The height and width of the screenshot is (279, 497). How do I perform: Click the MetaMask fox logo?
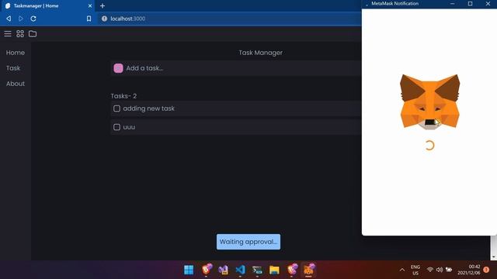coord(429,102)
